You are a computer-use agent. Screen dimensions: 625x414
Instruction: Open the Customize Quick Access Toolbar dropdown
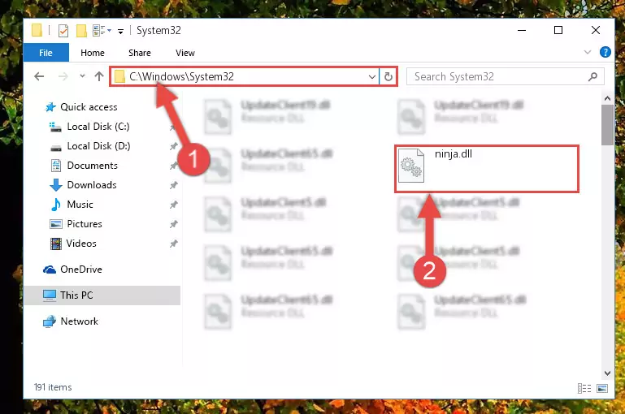click(x=120, y=31)
